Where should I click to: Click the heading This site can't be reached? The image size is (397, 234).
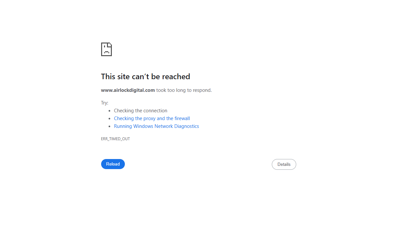pyautogui.click(x=145, y=77)
